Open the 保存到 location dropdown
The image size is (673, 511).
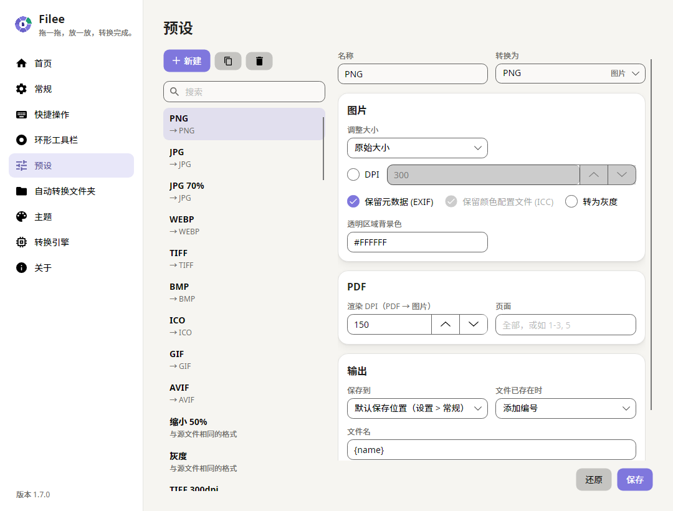[417, 408]
